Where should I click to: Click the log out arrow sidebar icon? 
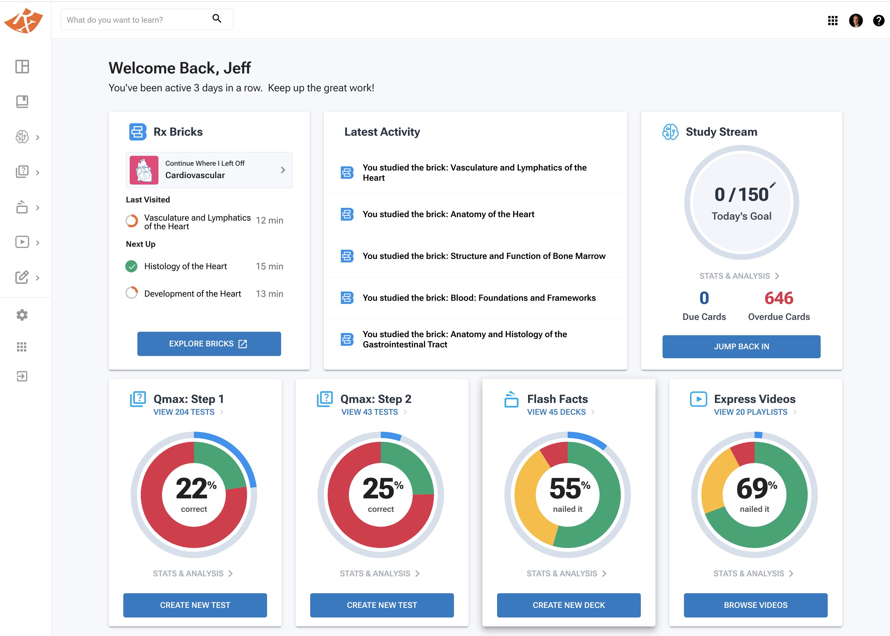(x=22, y=376)
